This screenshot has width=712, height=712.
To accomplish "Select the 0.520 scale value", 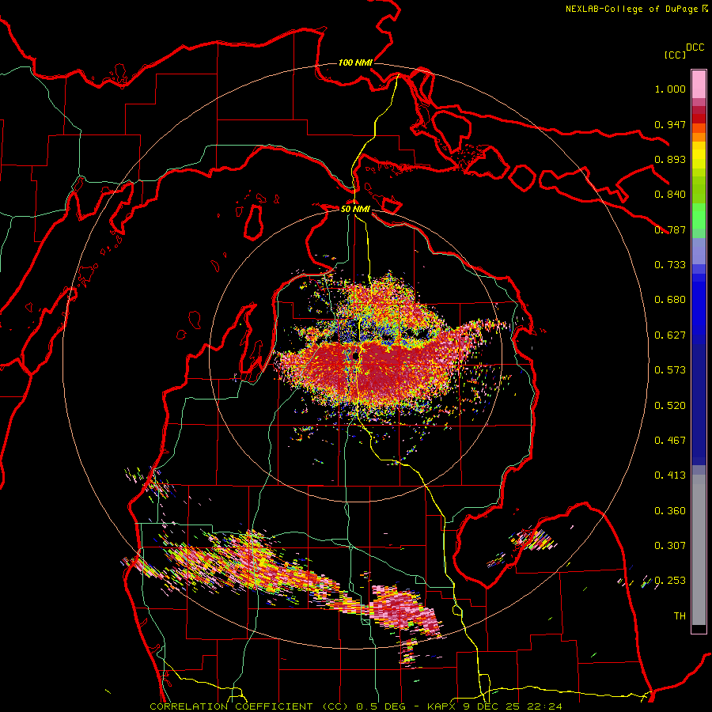I will tap(670, 406).
